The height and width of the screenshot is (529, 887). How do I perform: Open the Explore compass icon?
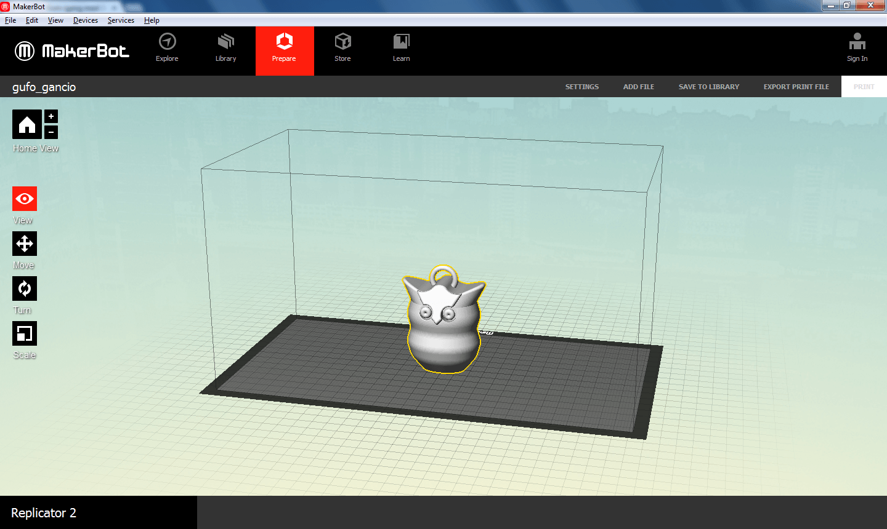click(167, 42)
